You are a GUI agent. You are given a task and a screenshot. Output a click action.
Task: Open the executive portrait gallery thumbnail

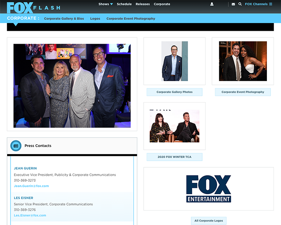(x=174, y=61)
